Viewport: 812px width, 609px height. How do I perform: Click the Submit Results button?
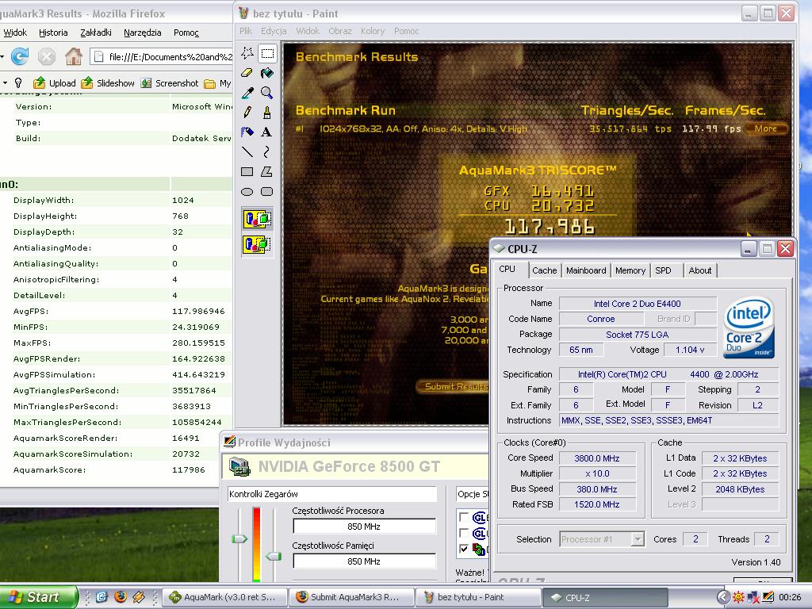453,386
